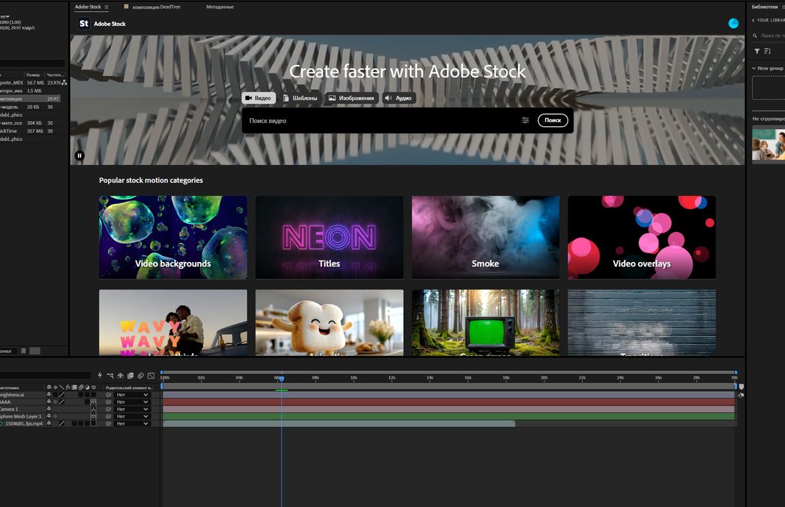
Task: Open parent dropdown for Camera 1 layer
Action: 133,409
